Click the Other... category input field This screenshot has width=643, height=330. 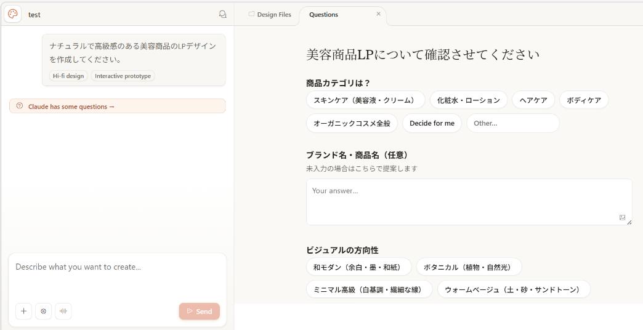coord(513,123)
